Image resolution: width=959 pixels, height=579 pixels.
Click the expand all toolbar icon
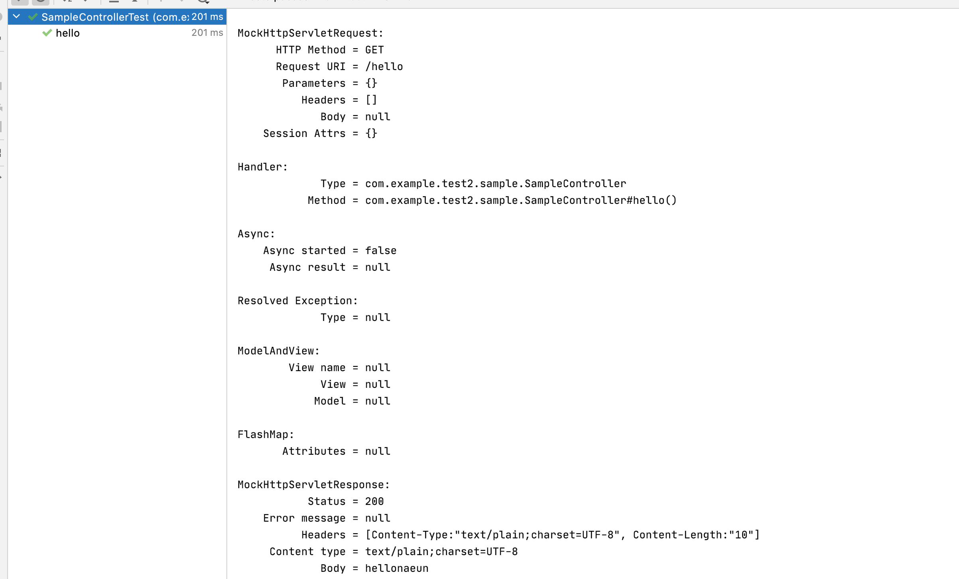(x=114, y=2)
